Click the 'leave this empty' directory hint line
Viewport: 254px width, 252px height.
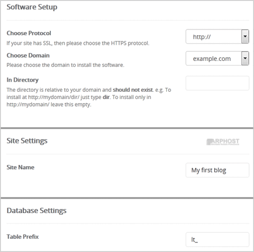[49, 105]
